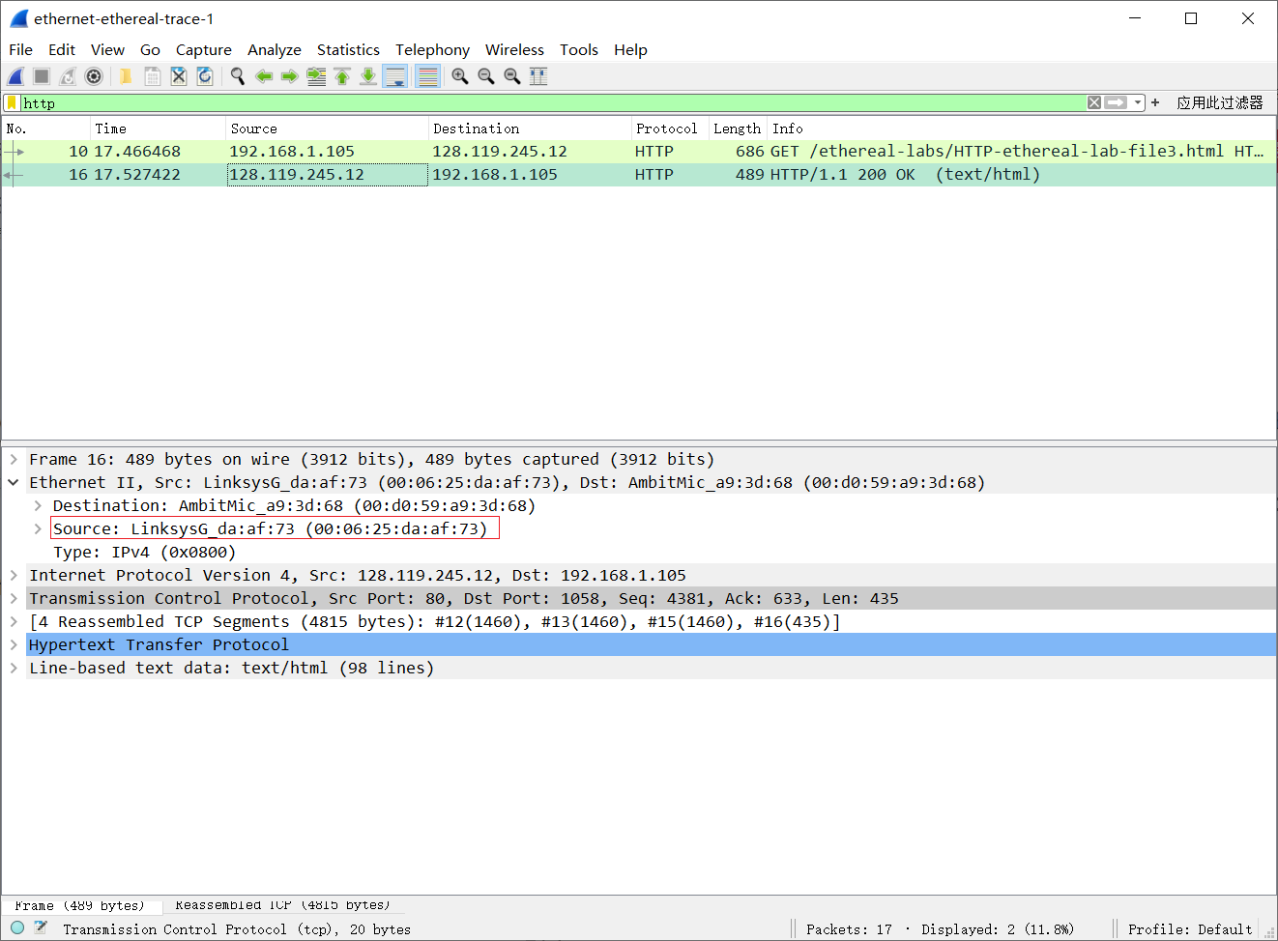Expand 4 Reassembled TCP Segments node
Image resolution: width=1278 pixels, height=941 pixels.
tap(14, 621)
